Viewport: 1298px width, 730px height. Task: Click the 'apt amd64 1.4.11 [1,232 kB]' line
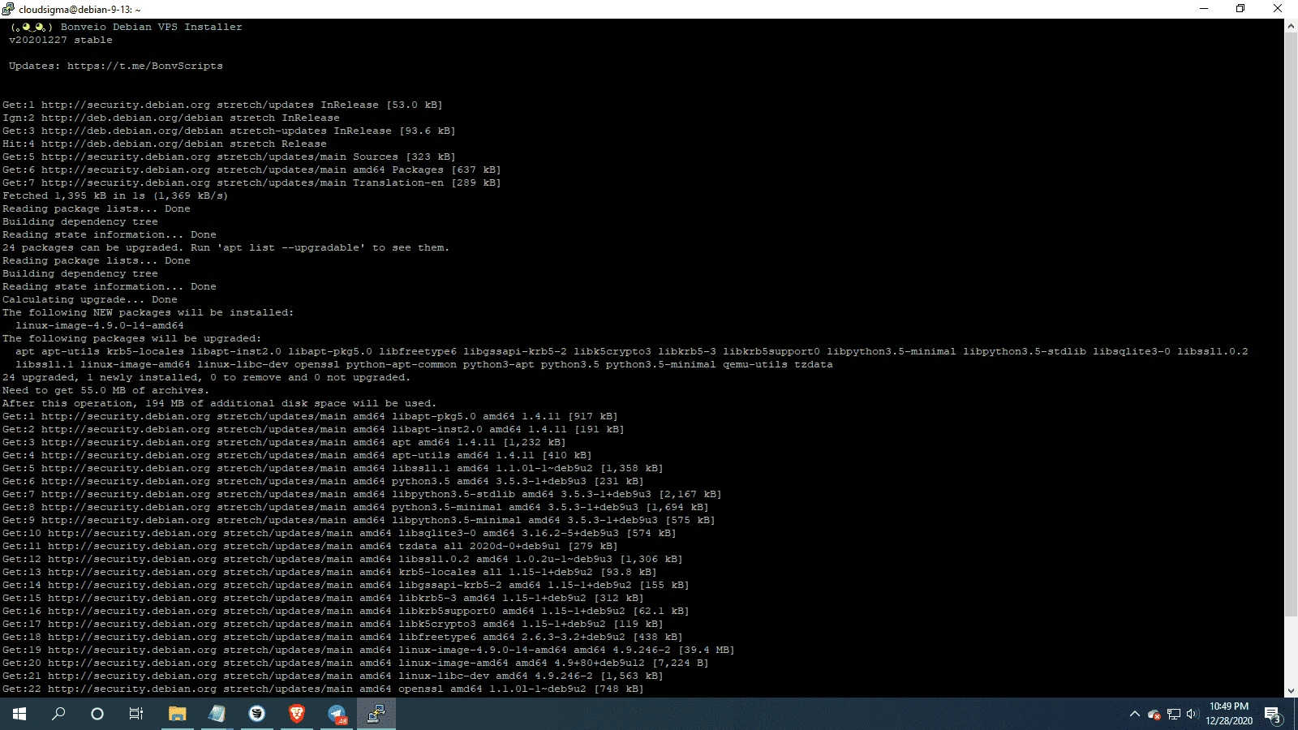[284, 442]
